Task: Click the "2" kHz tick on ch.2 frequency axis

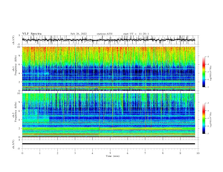Action: [x=20, y=128]
